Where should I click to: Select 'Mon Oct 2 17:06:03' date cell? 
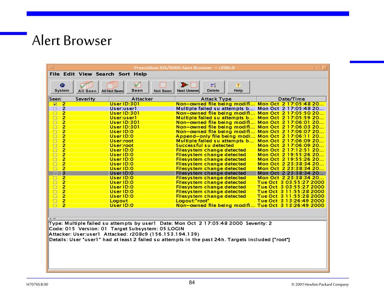291,127
